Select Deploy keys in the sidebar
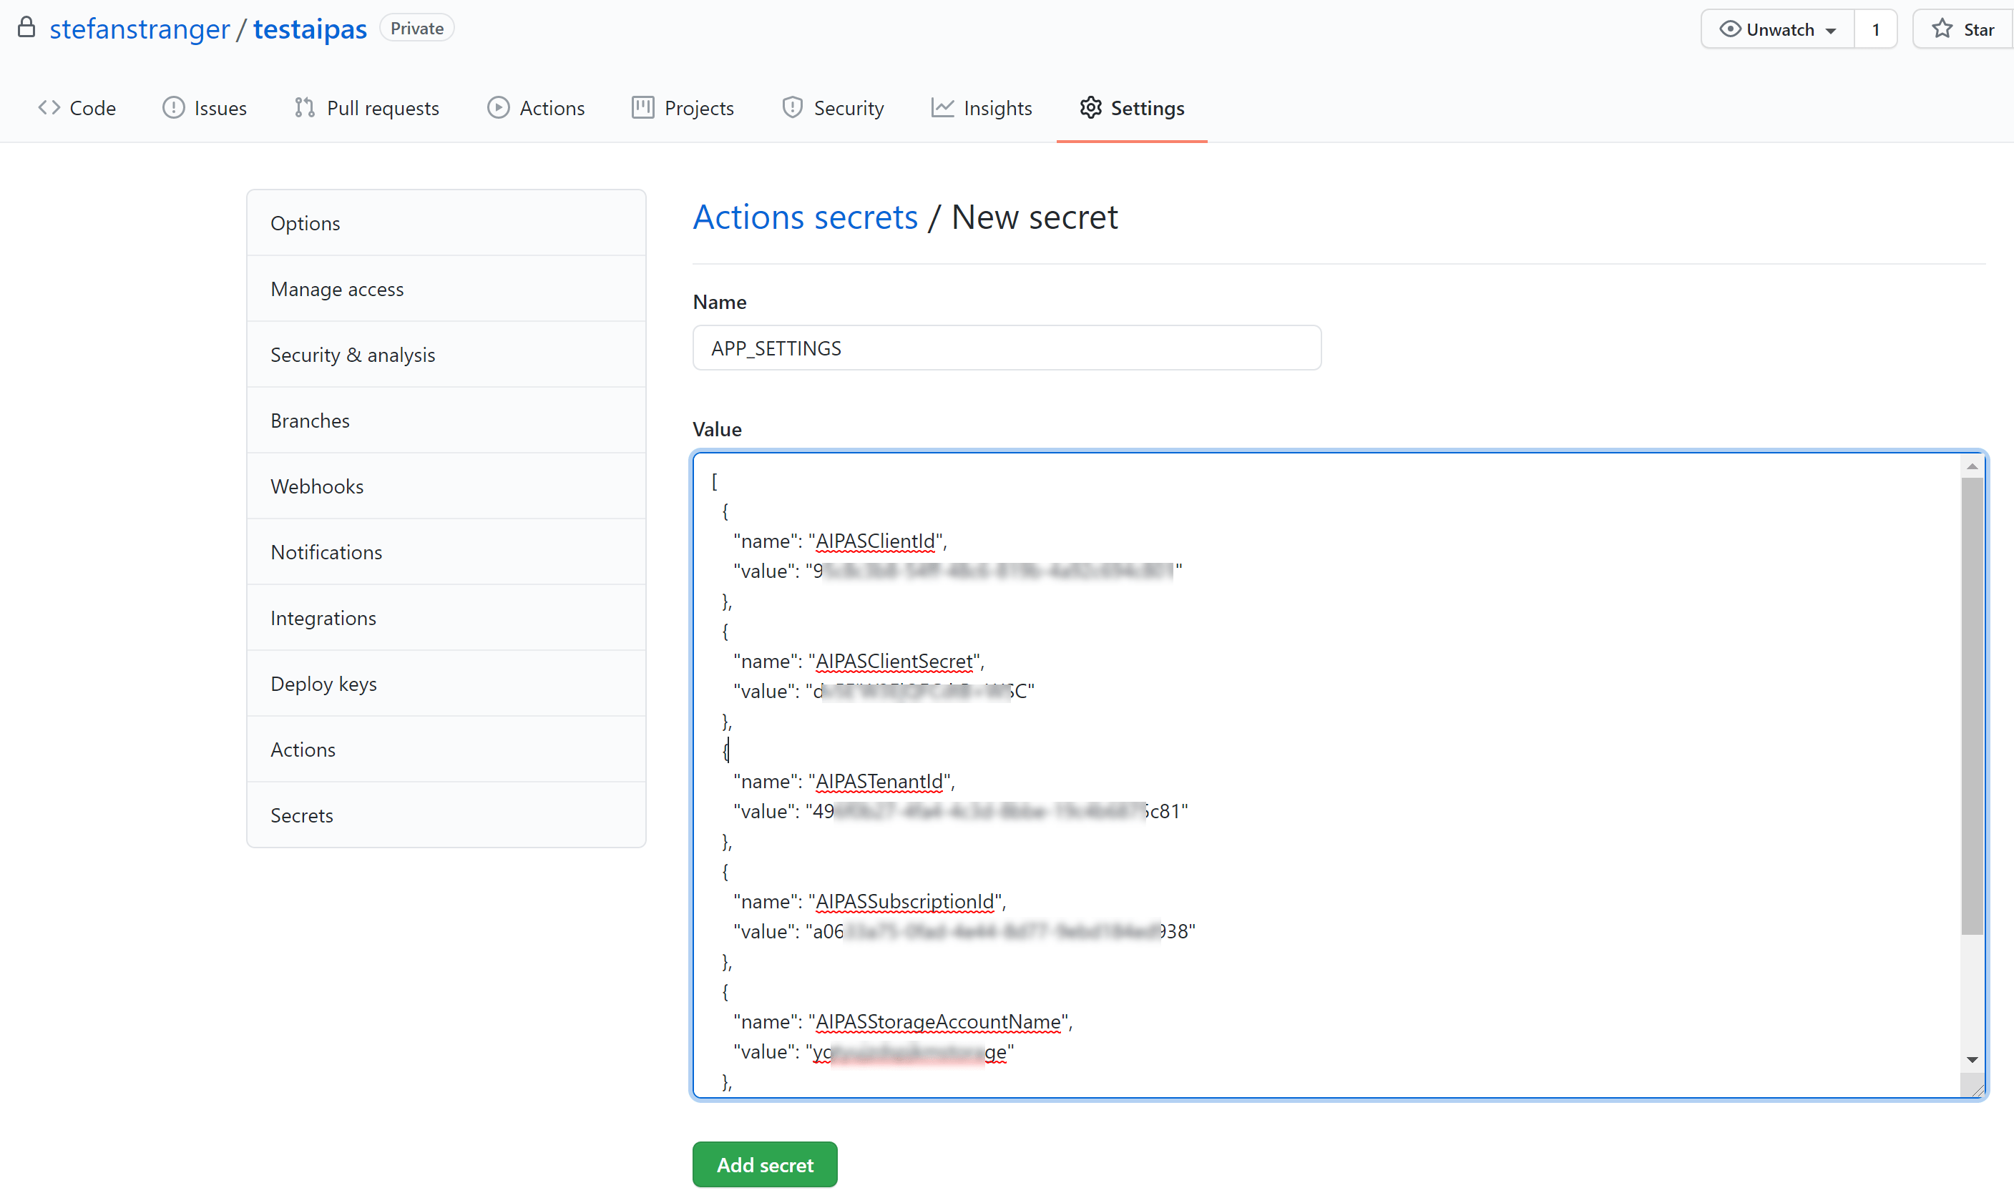The image size is (2014, 1203). click(323, 683)
